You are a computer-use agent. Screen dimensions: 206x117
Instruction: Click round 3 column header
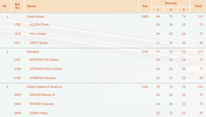[x=184, y=10]
